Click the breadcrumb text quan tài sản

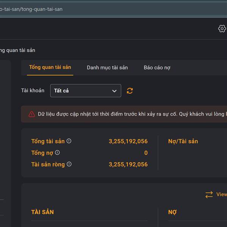(21, 50)
